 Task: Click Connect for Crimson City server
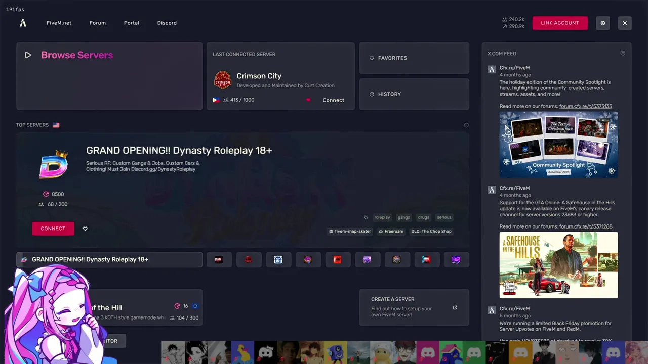(x=334, y=100)
